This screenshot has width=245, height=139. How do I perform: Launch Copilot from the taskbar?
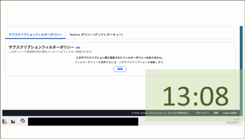tap(23, 121)
